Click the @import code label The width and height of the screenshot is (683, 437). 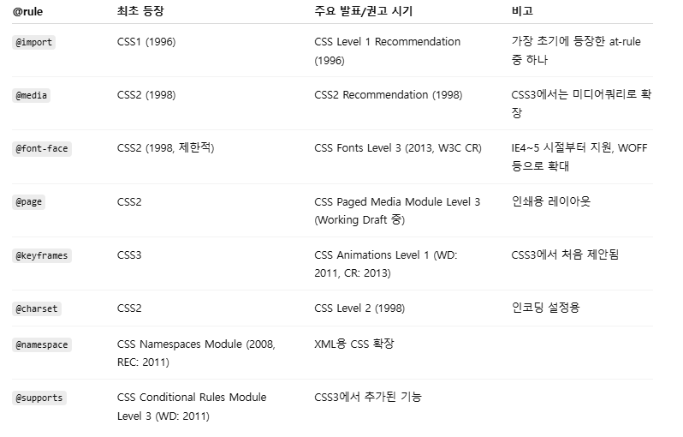(x=34, y=42)
